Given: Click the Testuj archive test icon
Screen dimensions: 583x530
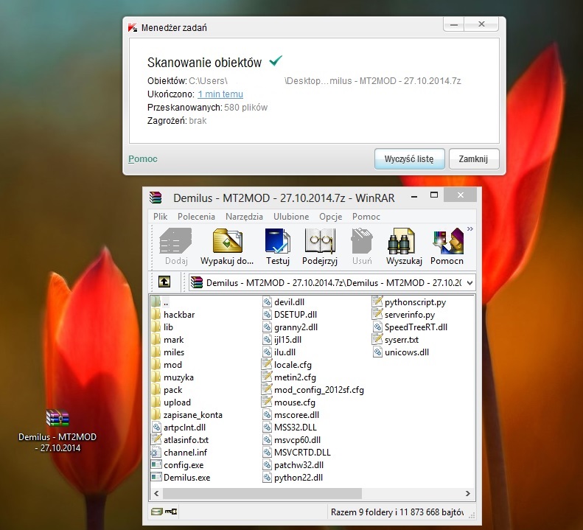Looking at the screenshot, I should (277, 247).
